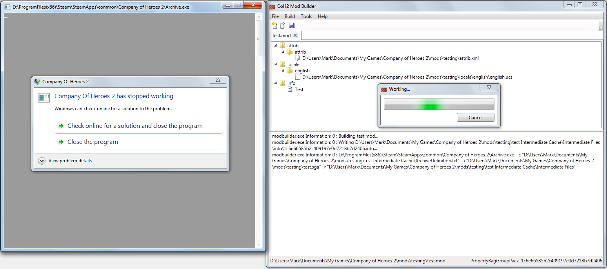
Task: Choose Close the program option
Action: pyautogui.click(x=138, y=142)
